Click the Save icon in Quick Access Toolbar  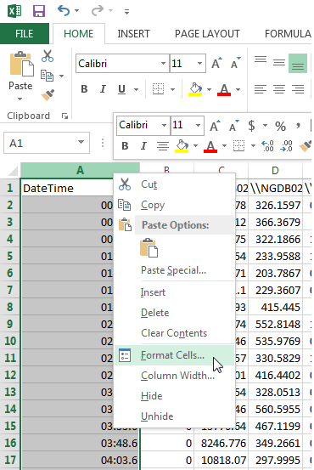[39, 11]
